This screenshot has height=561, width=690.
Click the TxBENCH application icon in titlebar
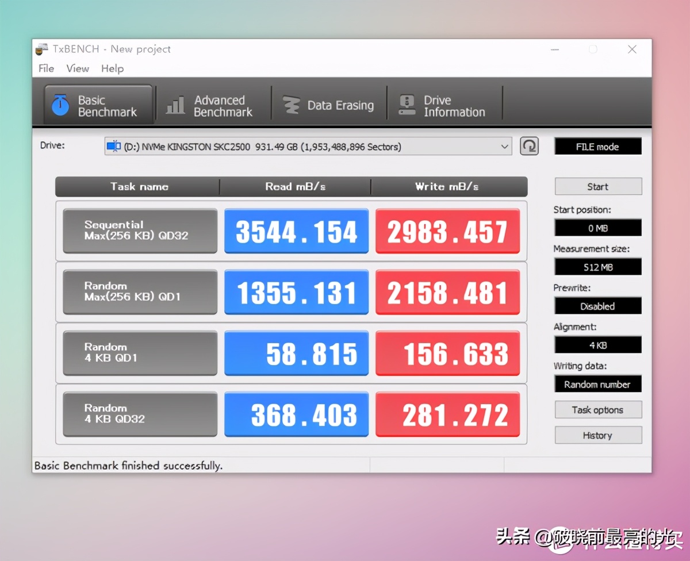[41, 49]
